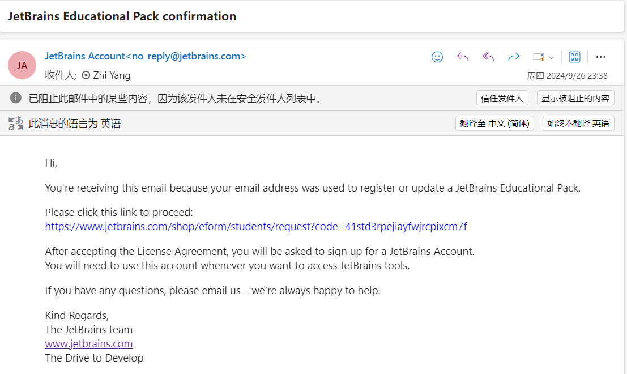Click the Reply All double-arrow icon
The height and width of the screenshot is (374, 627).
(488, 57)
